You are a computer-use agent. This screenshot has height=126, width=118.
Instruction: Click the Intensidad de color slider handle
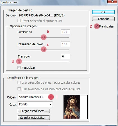click(44, 49)
